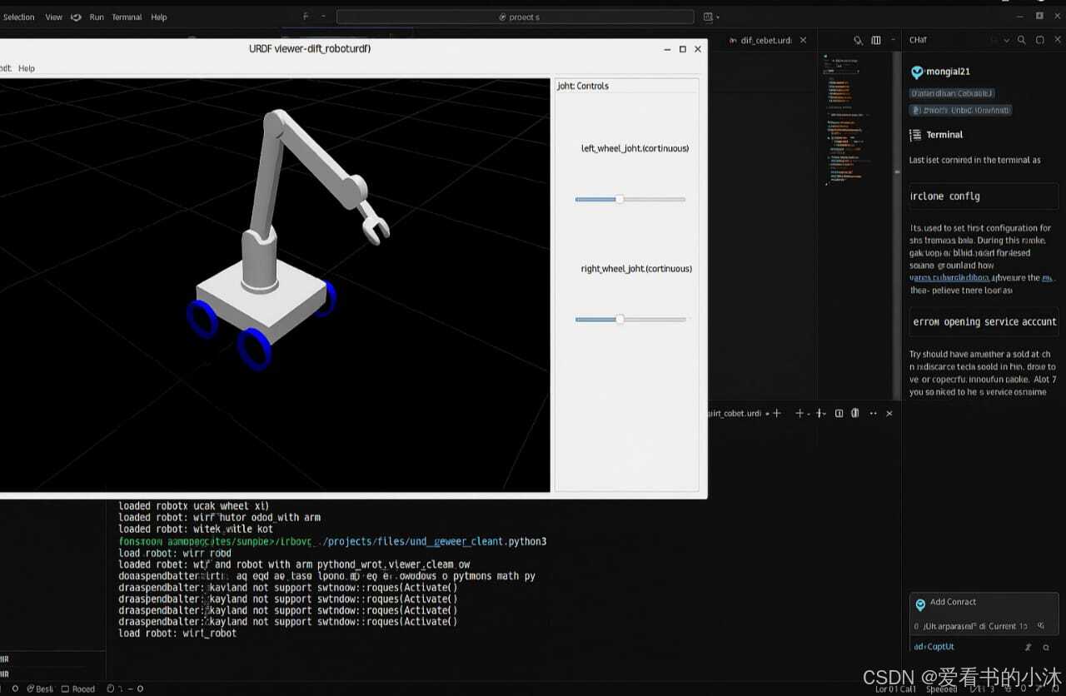Click the 'load robot: wirt_robot' terminal line
The image size is (1066, 696).
pyautogui.click(x=177, y=633)
